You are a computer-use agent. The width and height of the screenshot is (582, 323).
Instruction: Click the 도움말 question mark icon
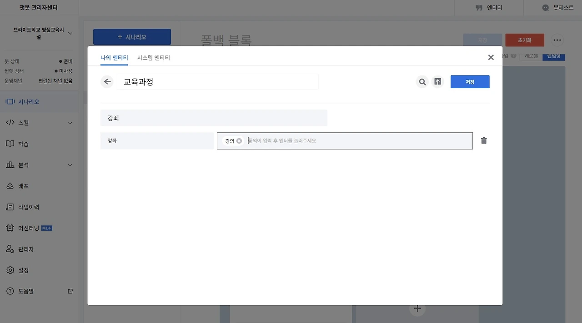[10, 291]
